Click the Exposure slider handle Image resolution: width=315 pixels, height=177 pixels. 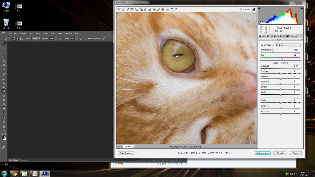280,69
